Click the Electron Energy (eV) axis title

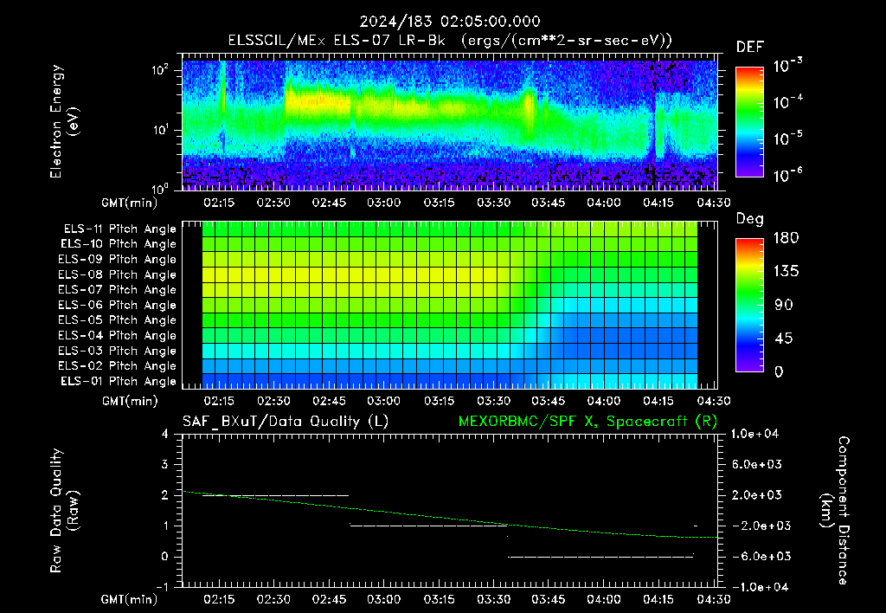pos(64,121)
